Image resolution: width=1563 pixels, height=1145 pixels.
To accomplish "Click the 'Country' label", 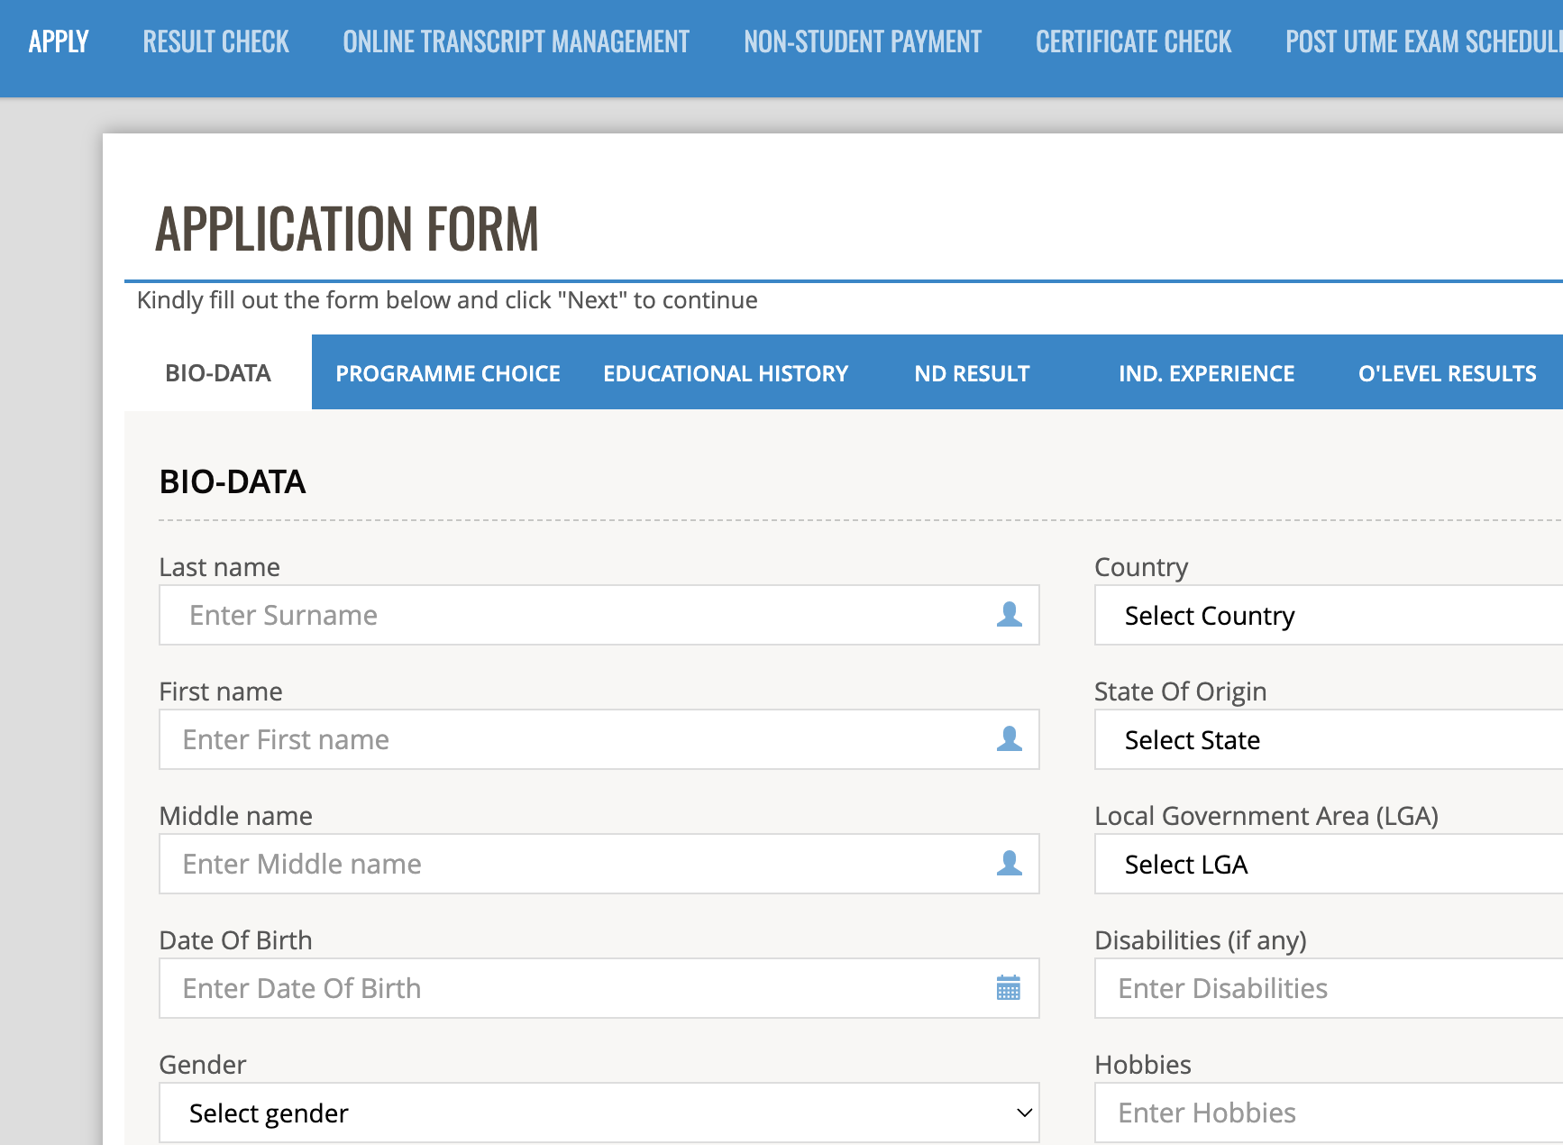I will click(x=1141, y=567).
